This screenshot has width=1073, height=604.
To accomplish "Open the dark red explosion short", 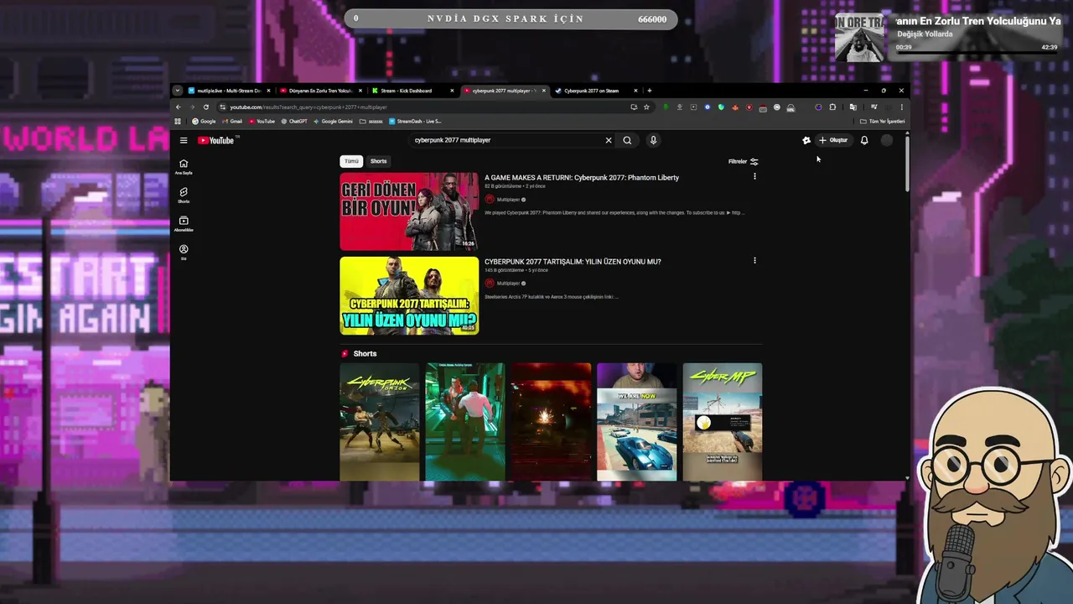I will pos(551,422).
